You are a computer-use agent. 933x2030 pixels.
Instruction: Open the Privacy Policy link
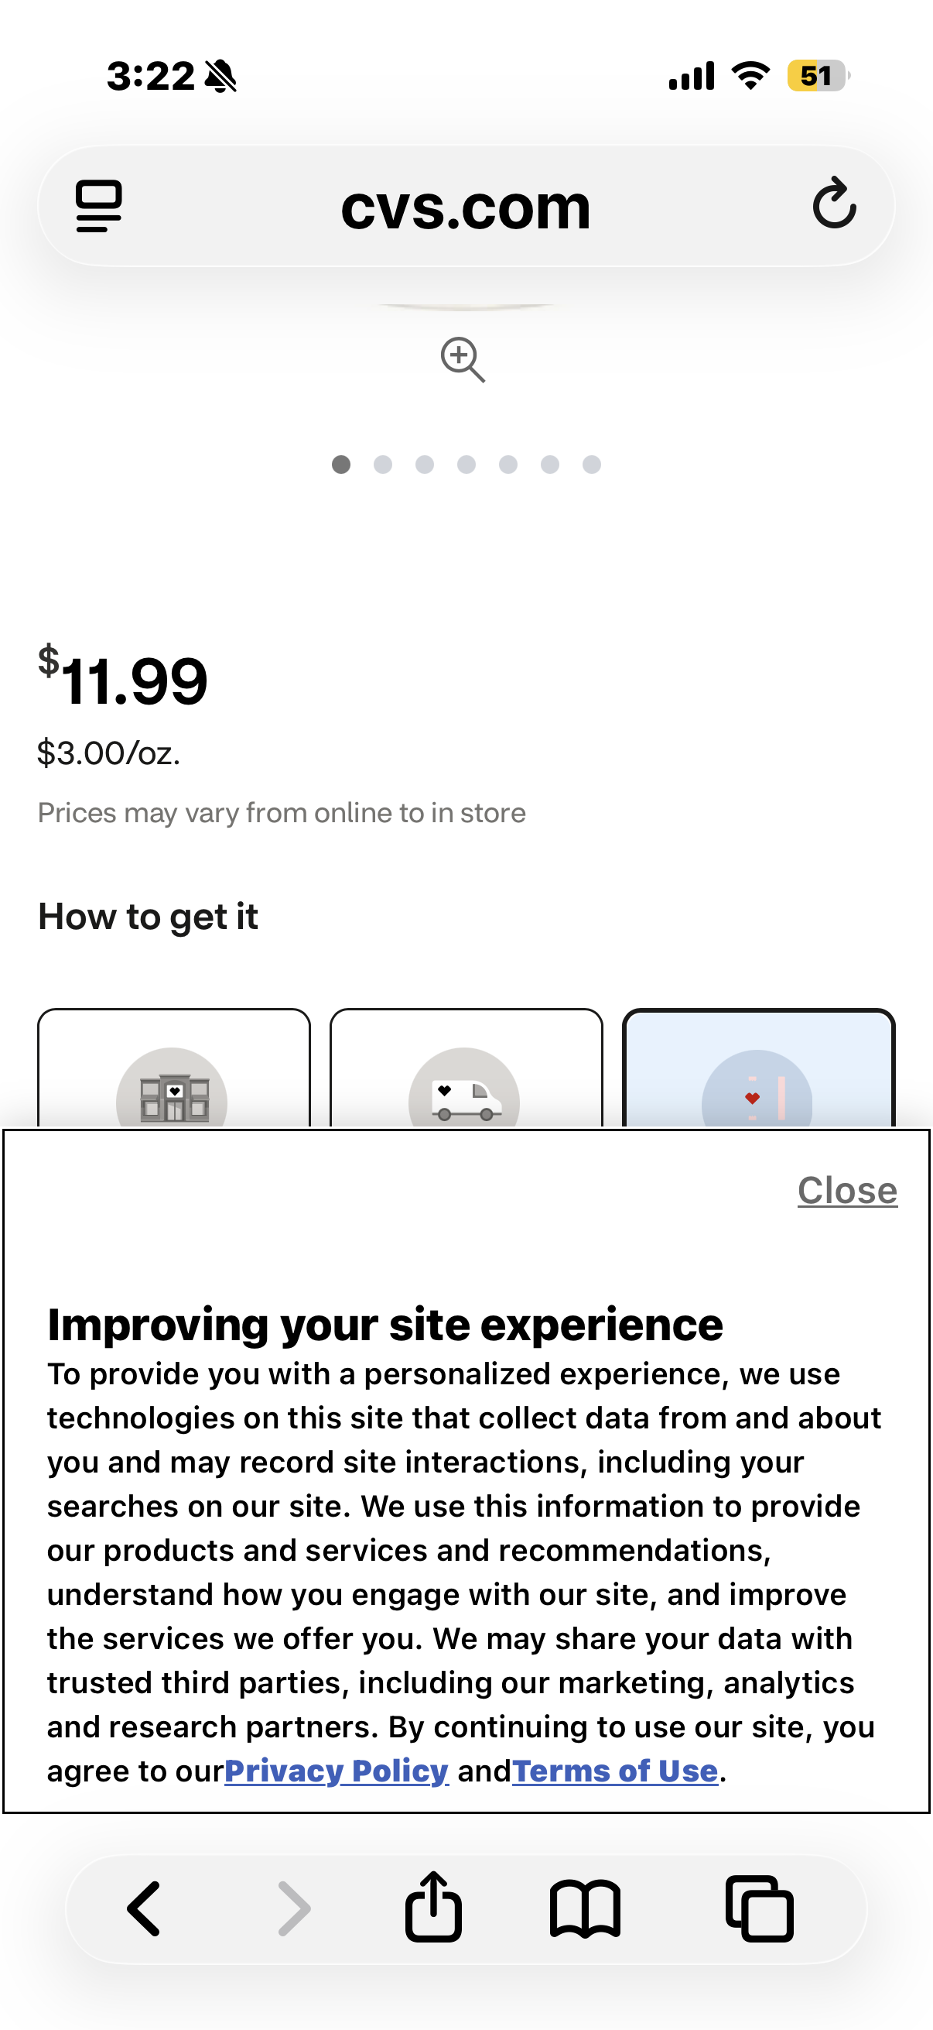point(337,1771)
